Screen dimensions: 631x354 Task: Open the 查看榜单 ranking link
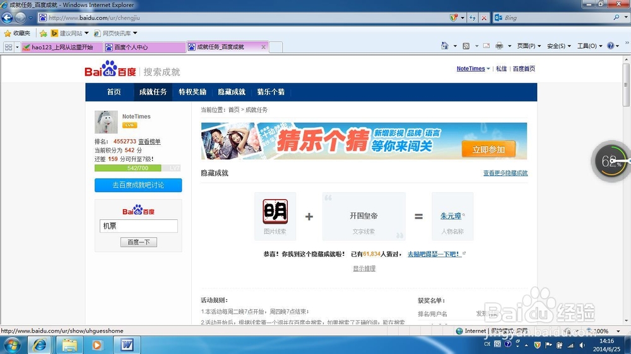click(150, 142)
